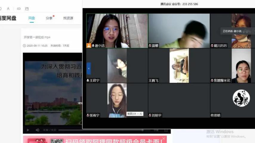
Task: Open the 网盘 tab in Baidu Netdisk
Action: [x=32, y=18]
